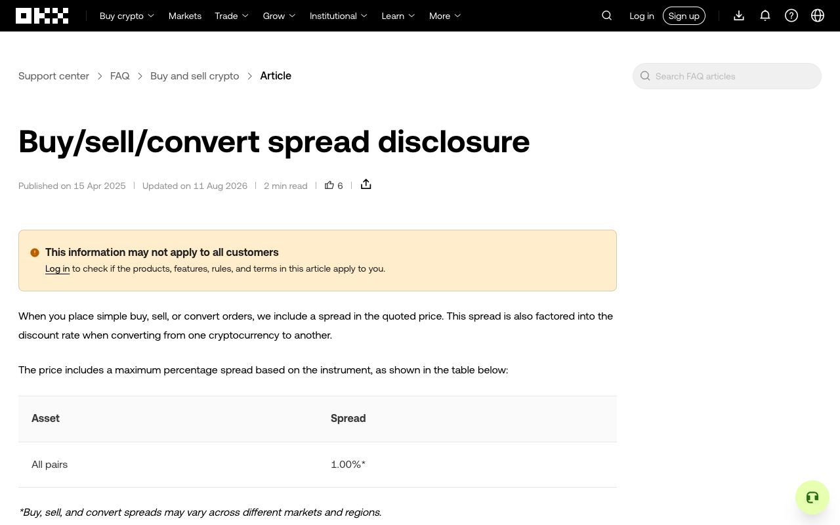Click the 2 min read label
This screenshot has width=840, height=525.
(x=285, y=186)
